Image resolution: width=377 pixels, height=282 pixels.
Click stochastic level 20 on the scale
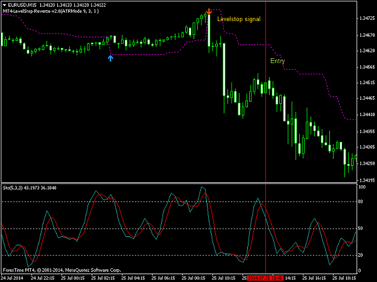[x=360, y=255]
